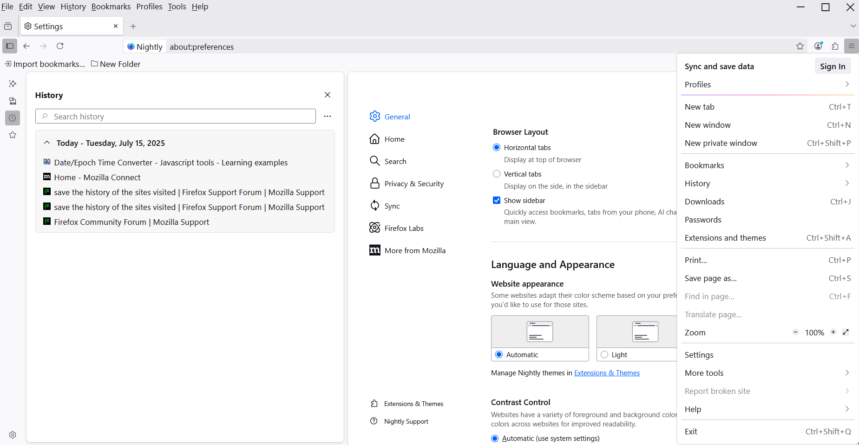The height and width of the screenshot is (445, 859).
Task: Zoom in with the plus button
Action: (833, 332)
